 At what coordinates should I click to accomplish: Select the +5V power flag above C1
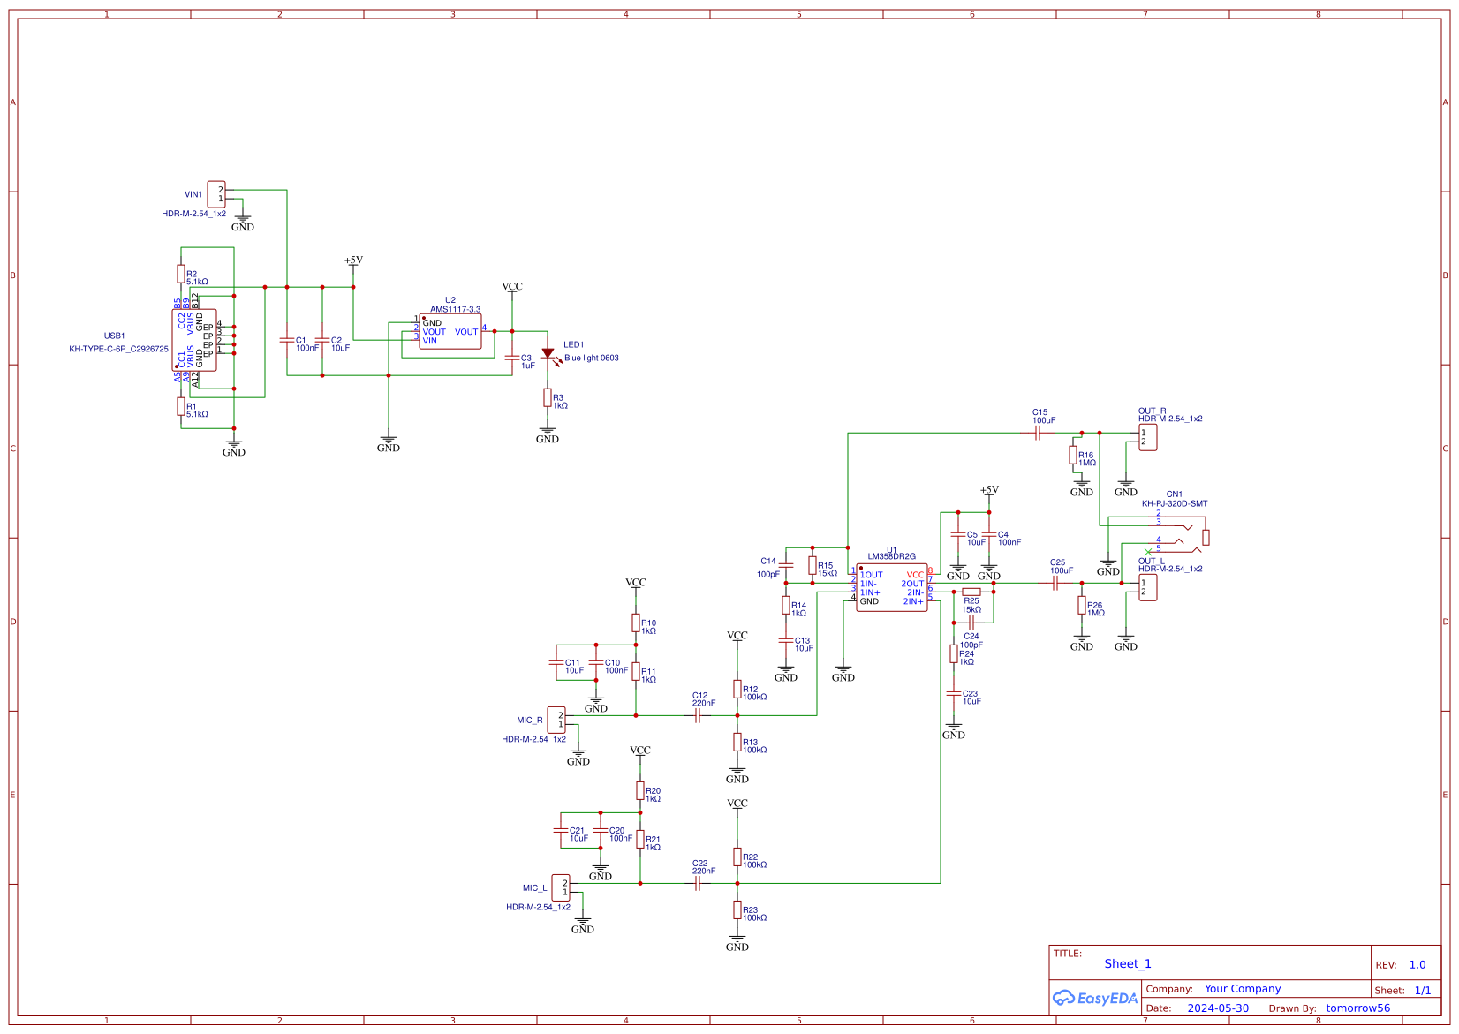[352, 262]
